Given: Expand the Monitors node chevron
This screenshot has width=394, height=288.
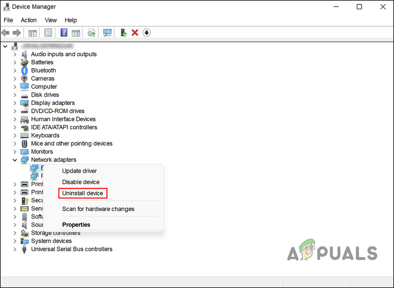Looking at the screenshot, I should coord(15,152).
